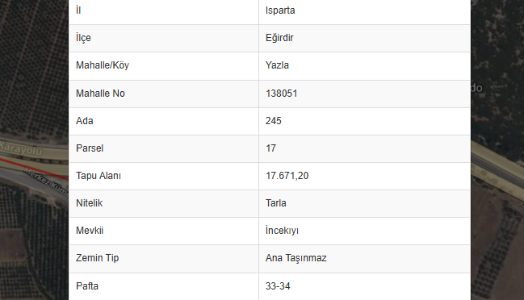The image size is (524, 300).
Task: Click the Karayolu road label on map
Action: [21, 149]
